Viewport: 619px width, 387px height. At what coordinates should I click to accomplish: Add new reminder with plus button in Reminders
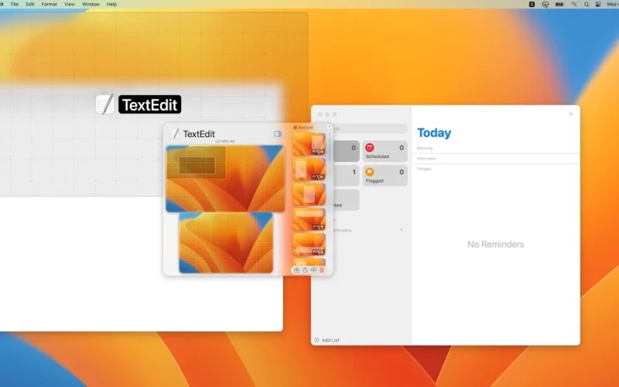click(570, 114)
